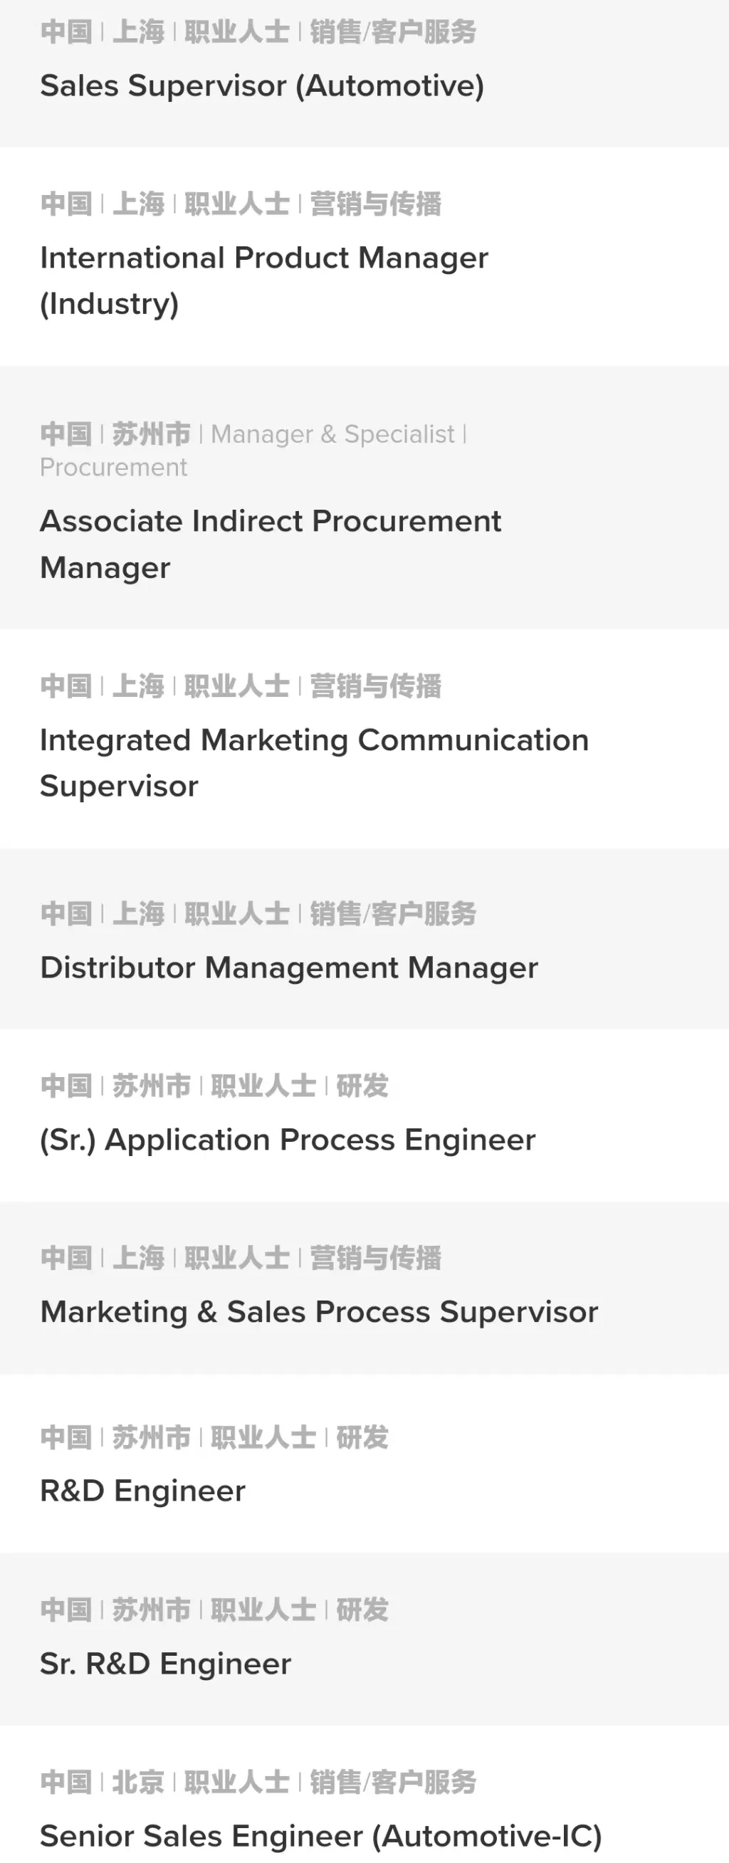729x1863 pixels.
Task: Click category text above R&D Engineer title
Action: 214,1437
